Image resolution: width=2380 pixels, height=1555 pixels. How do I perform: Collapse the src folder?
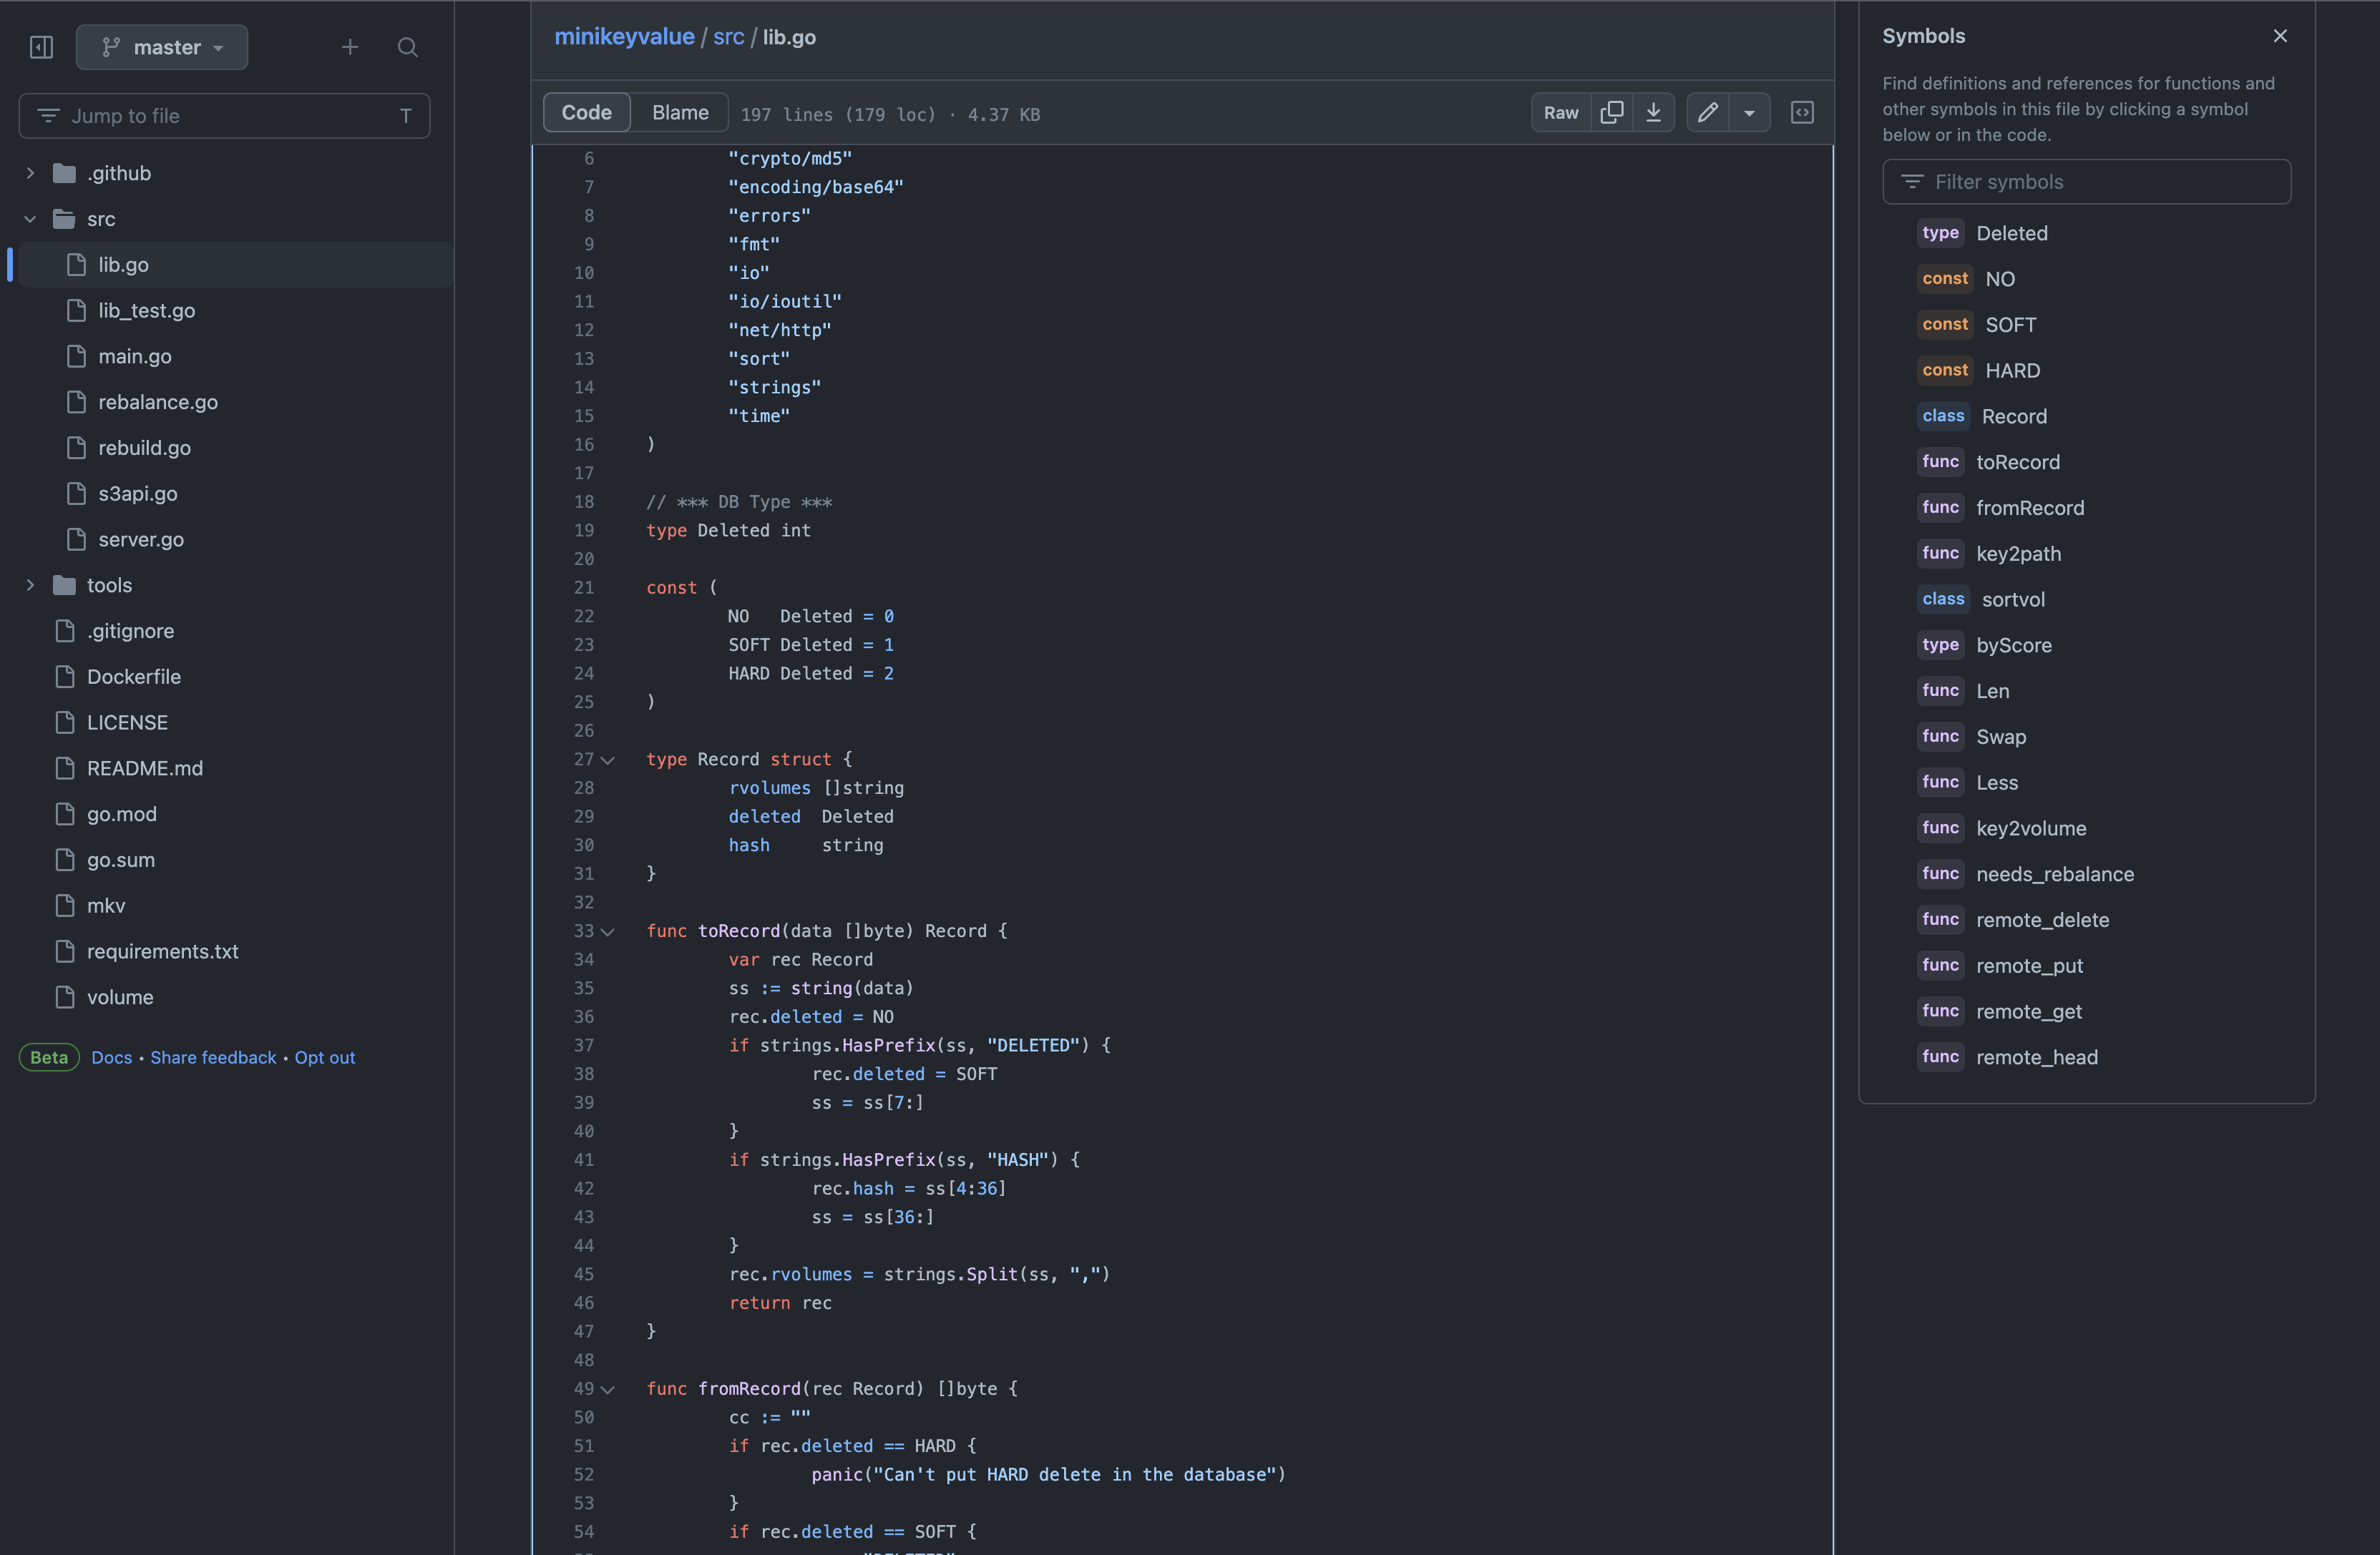coord(30,219)
